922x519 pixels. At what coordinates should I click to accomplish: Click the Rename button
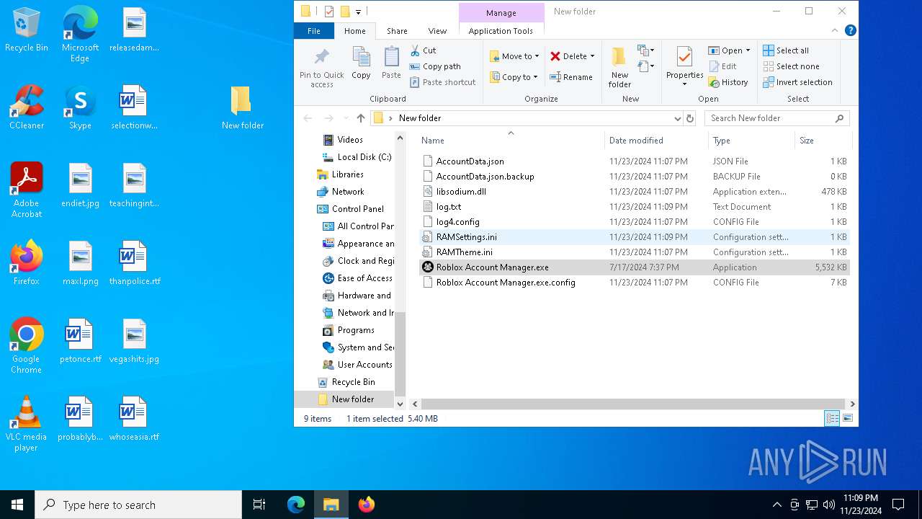click(571, 77)
